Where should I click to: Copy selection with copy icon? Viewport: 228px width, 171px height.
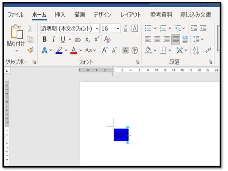pyautogui.click(x=30, y=39)
